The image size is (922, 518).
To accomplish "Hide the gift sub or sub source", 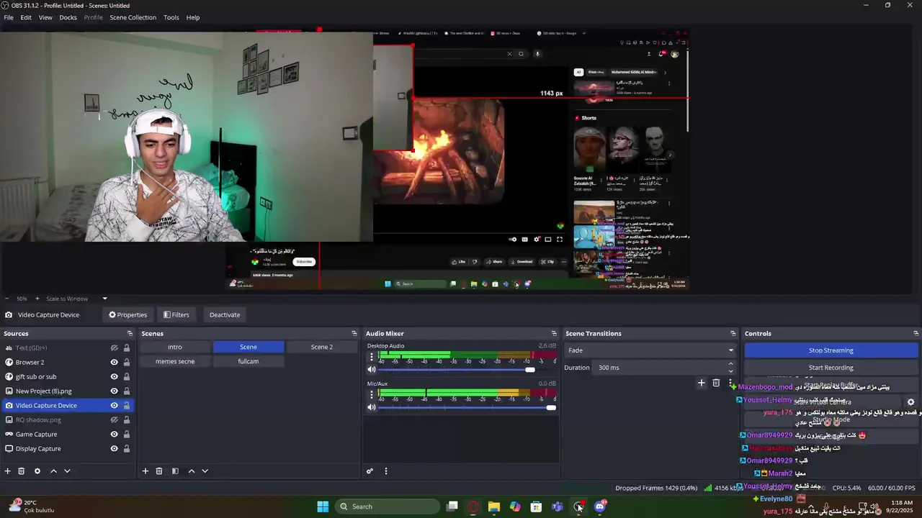I will (114, 376).
